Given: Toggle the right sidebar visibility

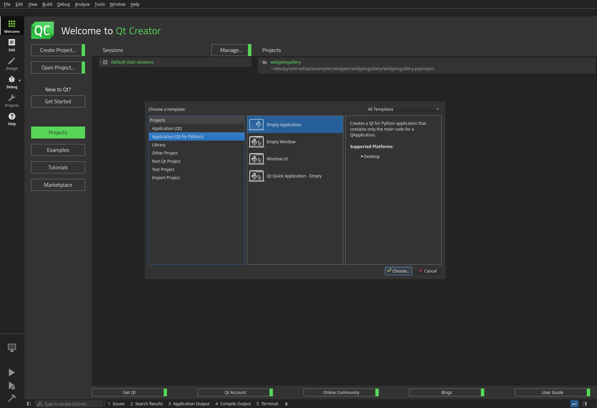Looking at the screenshot, I should [585, 404].
